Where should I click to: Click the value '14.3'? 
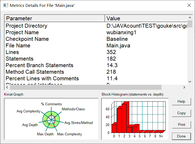(x=112, y=65)
